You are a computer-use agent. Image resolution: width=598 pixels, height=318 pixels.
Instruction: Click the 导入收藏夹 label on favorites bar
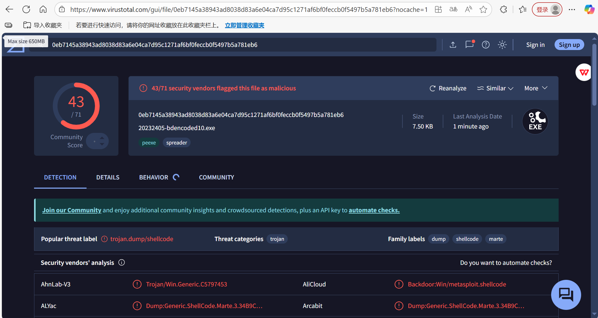[x=48, y=25]
